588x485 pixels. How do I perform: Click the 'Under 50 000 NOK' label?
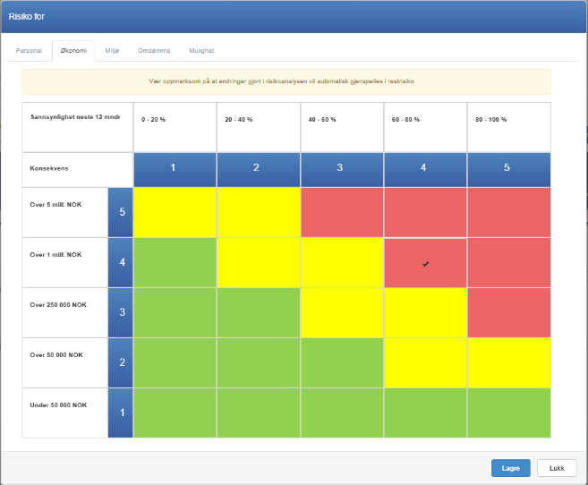tap(58, 405)
